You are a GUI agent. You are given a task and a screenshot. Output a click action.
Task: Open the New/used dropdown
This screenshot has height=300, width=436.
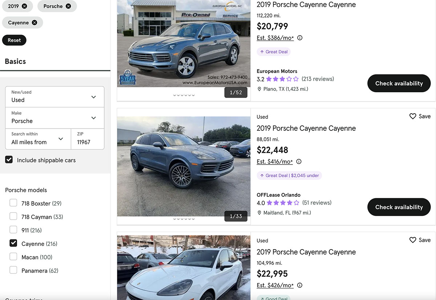(54, 97)
